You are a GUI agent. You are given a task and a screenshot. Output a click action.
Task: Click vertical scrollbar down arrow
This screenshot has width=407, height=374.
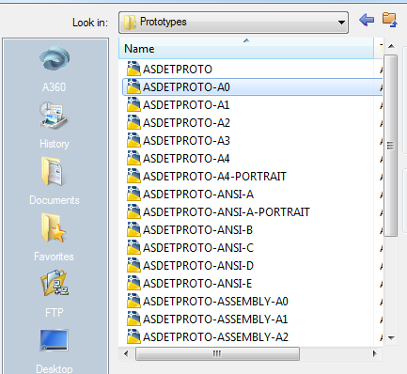pos(391,337)
